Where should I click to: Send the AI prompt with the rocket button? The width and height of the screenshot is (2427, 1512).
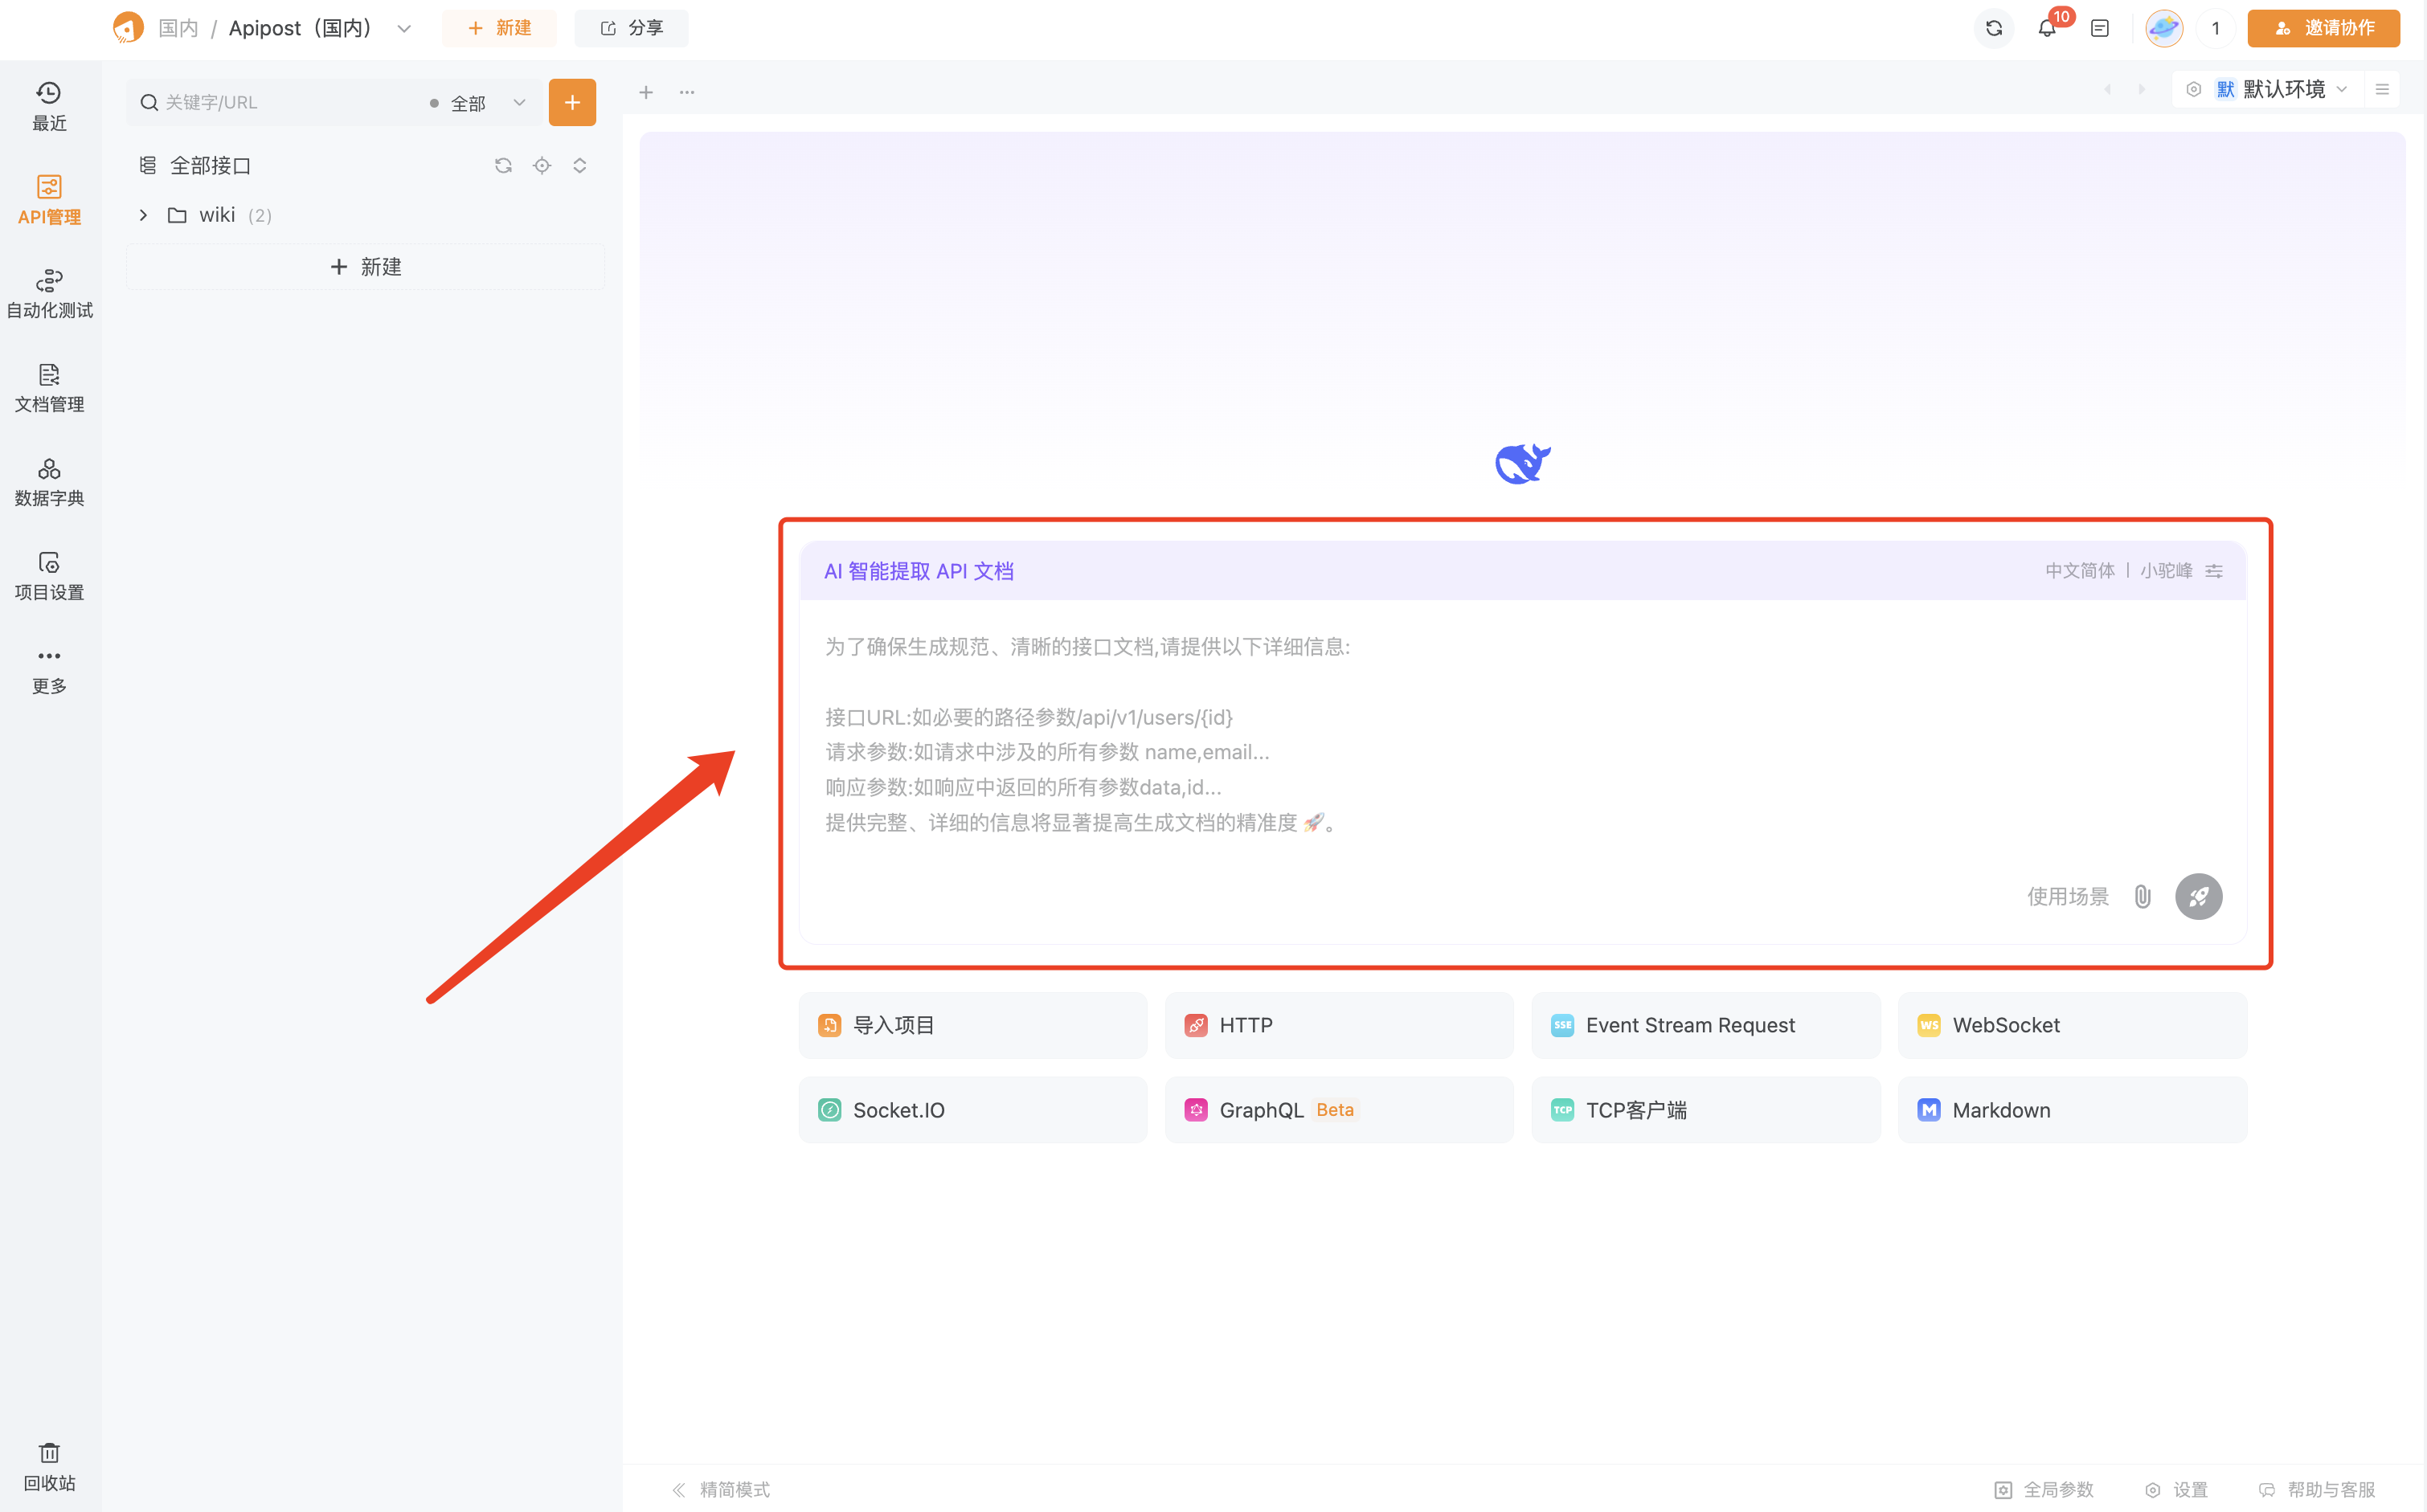pos(2198,896)
